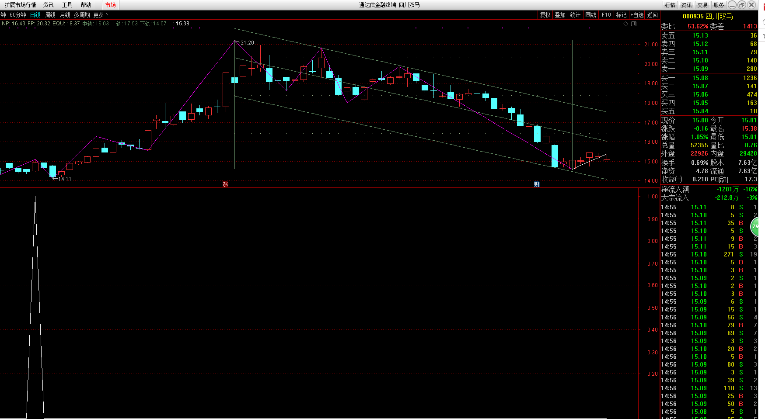Screen dimensions: 765x419
Task: Switch the chart to 60分钟 period
Action: tap(18, 15)
